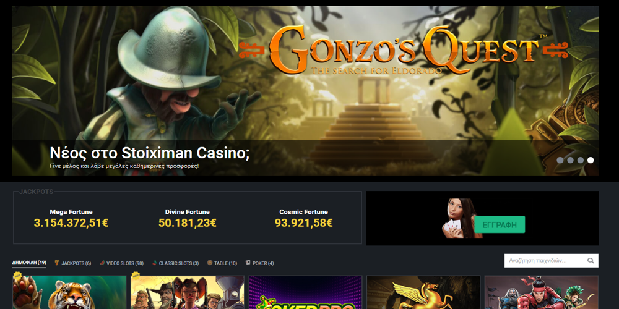Open the Mega Fortune jackpot amount
Viewport: 619px width, 309px height.
[x=71, y=223]
